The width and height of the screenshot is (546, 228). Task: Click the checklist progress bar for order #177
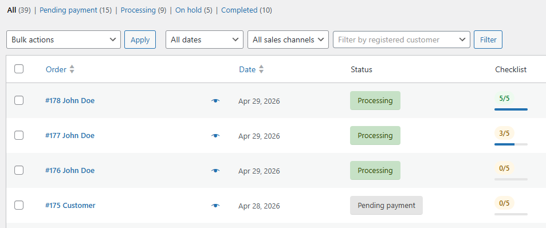[x=511, y=144]
